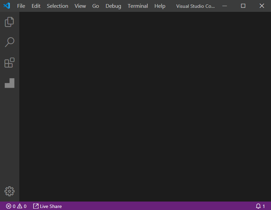Open the Help menu
The width and height of the screenshot is (271, 210).
(x=160, y=6)
